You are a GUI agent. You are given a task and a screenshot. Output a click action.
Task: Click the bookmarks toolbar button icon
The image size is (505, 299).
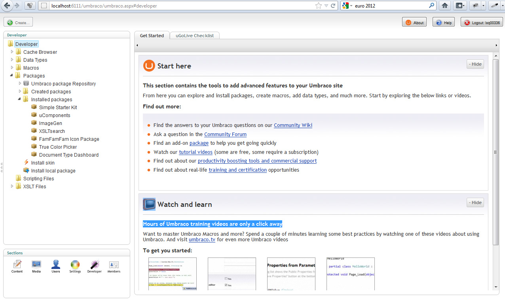click(459, 6)
